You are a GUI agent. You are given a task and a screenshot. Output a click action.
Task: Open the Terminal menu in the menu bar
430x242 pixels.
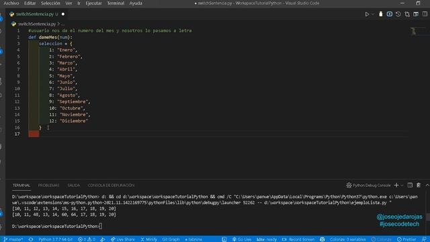[116, 3]
